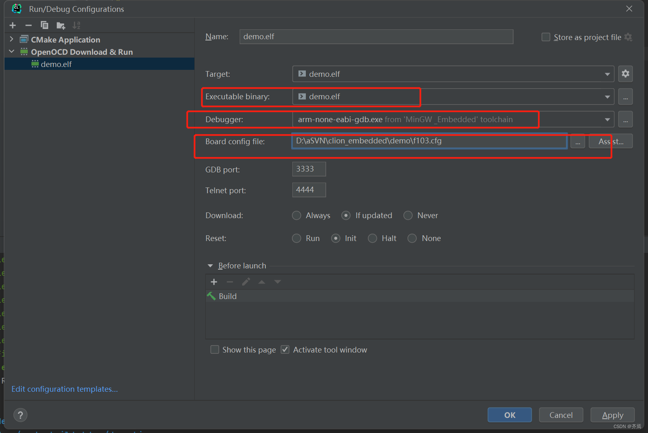The image size is (648, 433).
Task: Focus the Board config file field
Action: (429, 141)
